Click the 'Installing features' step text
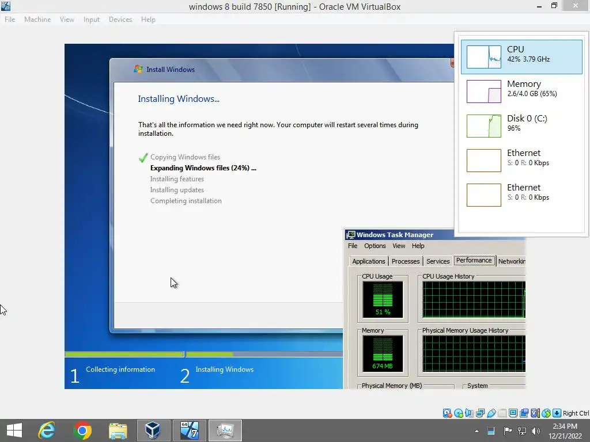 pyautogui.click(x=177, y=179)
